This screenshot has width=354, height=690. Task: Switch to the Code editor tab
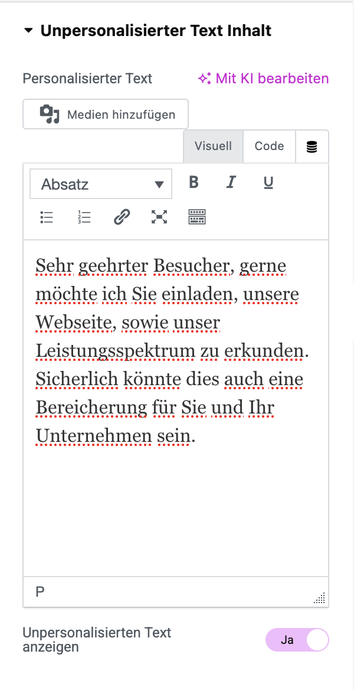click(x=269, y=147)
